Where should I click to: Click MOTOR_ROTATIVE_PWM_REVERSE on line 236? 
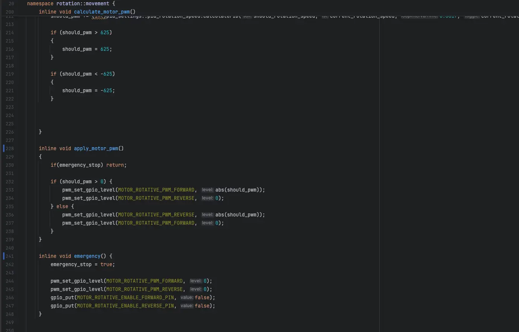click(156, 215)
